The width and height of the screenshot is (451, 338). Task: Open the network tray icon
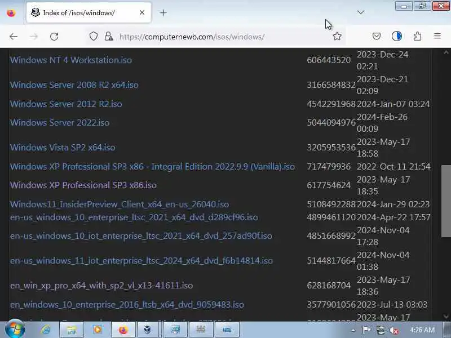[381, 330]
